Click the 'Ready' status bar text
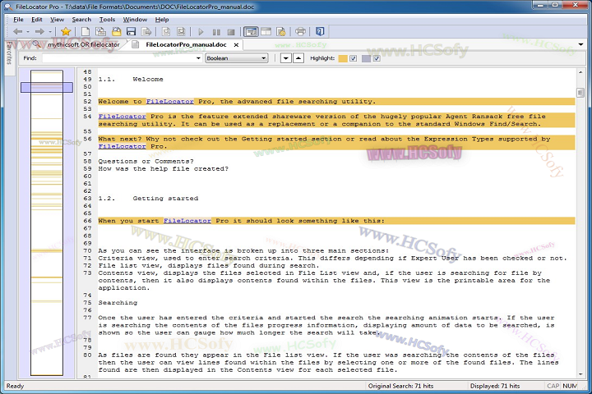This screenshot has height=394, width=592. click(x=15, y=386)
